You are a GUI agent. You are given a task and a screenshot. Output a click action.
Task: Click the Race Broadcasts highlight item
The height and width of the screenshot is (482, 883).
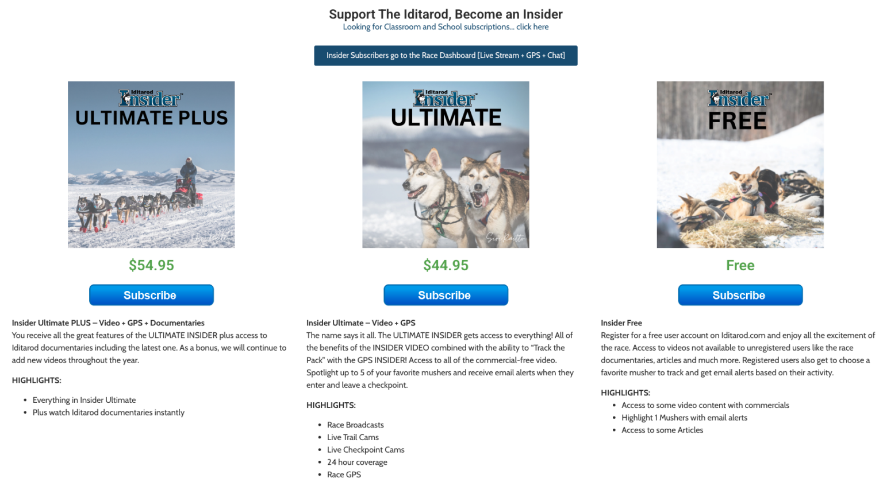coord(355,425)
